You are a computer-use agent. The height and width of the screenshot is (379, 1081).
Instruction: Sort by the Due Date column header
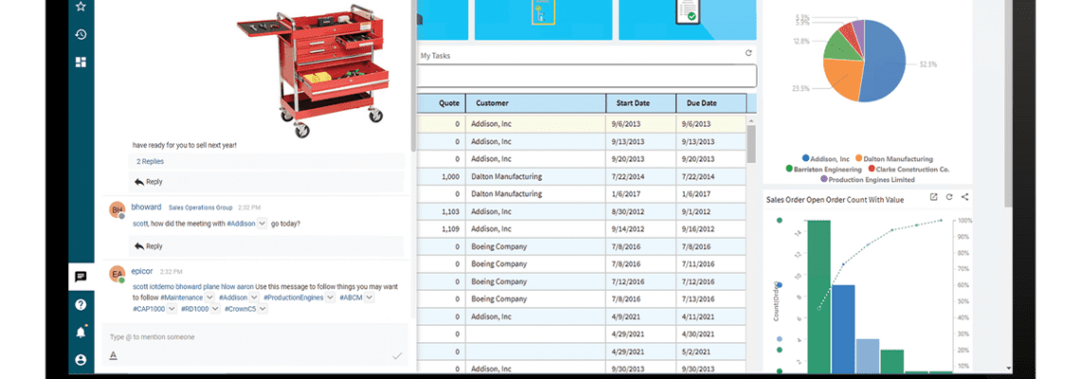[x=711, y=103]
